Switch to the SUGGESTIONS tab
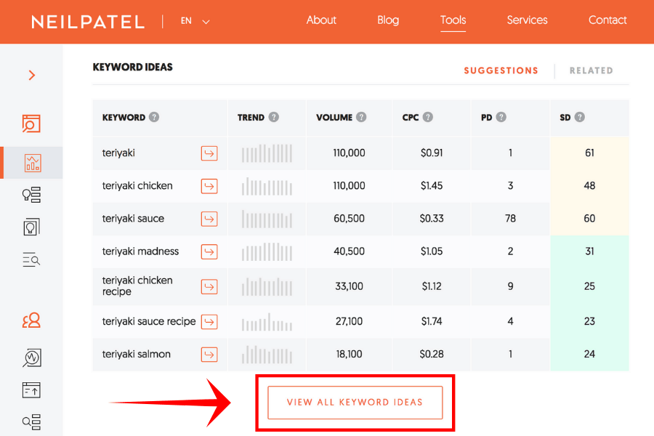This screenshot has height=436, width=654. point(501,70)
